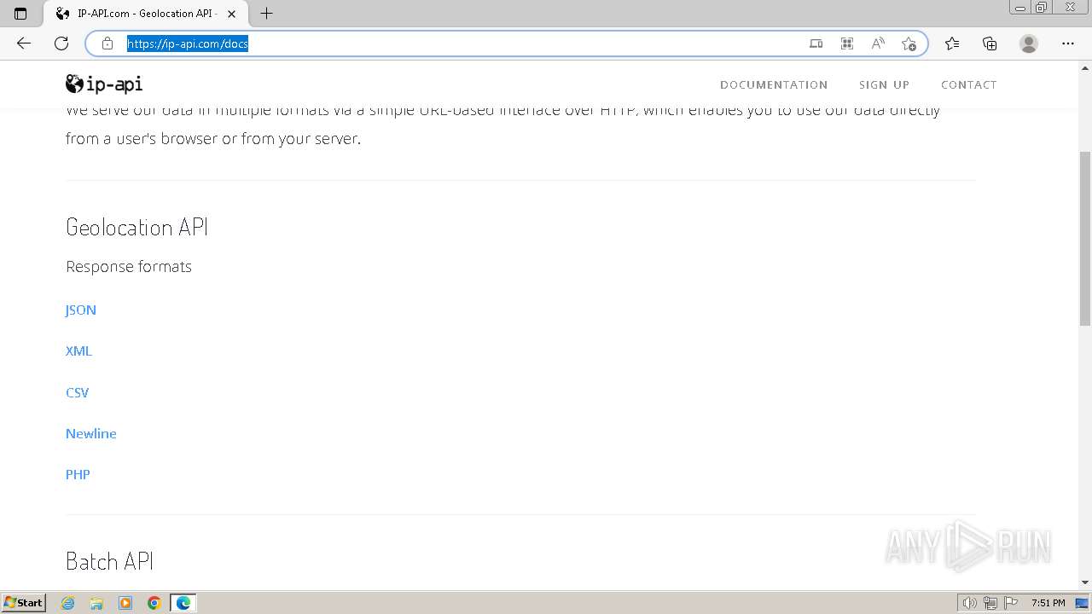1092x614 pixels.
Task: Click the send tab to devices icon
Action: 816,43
